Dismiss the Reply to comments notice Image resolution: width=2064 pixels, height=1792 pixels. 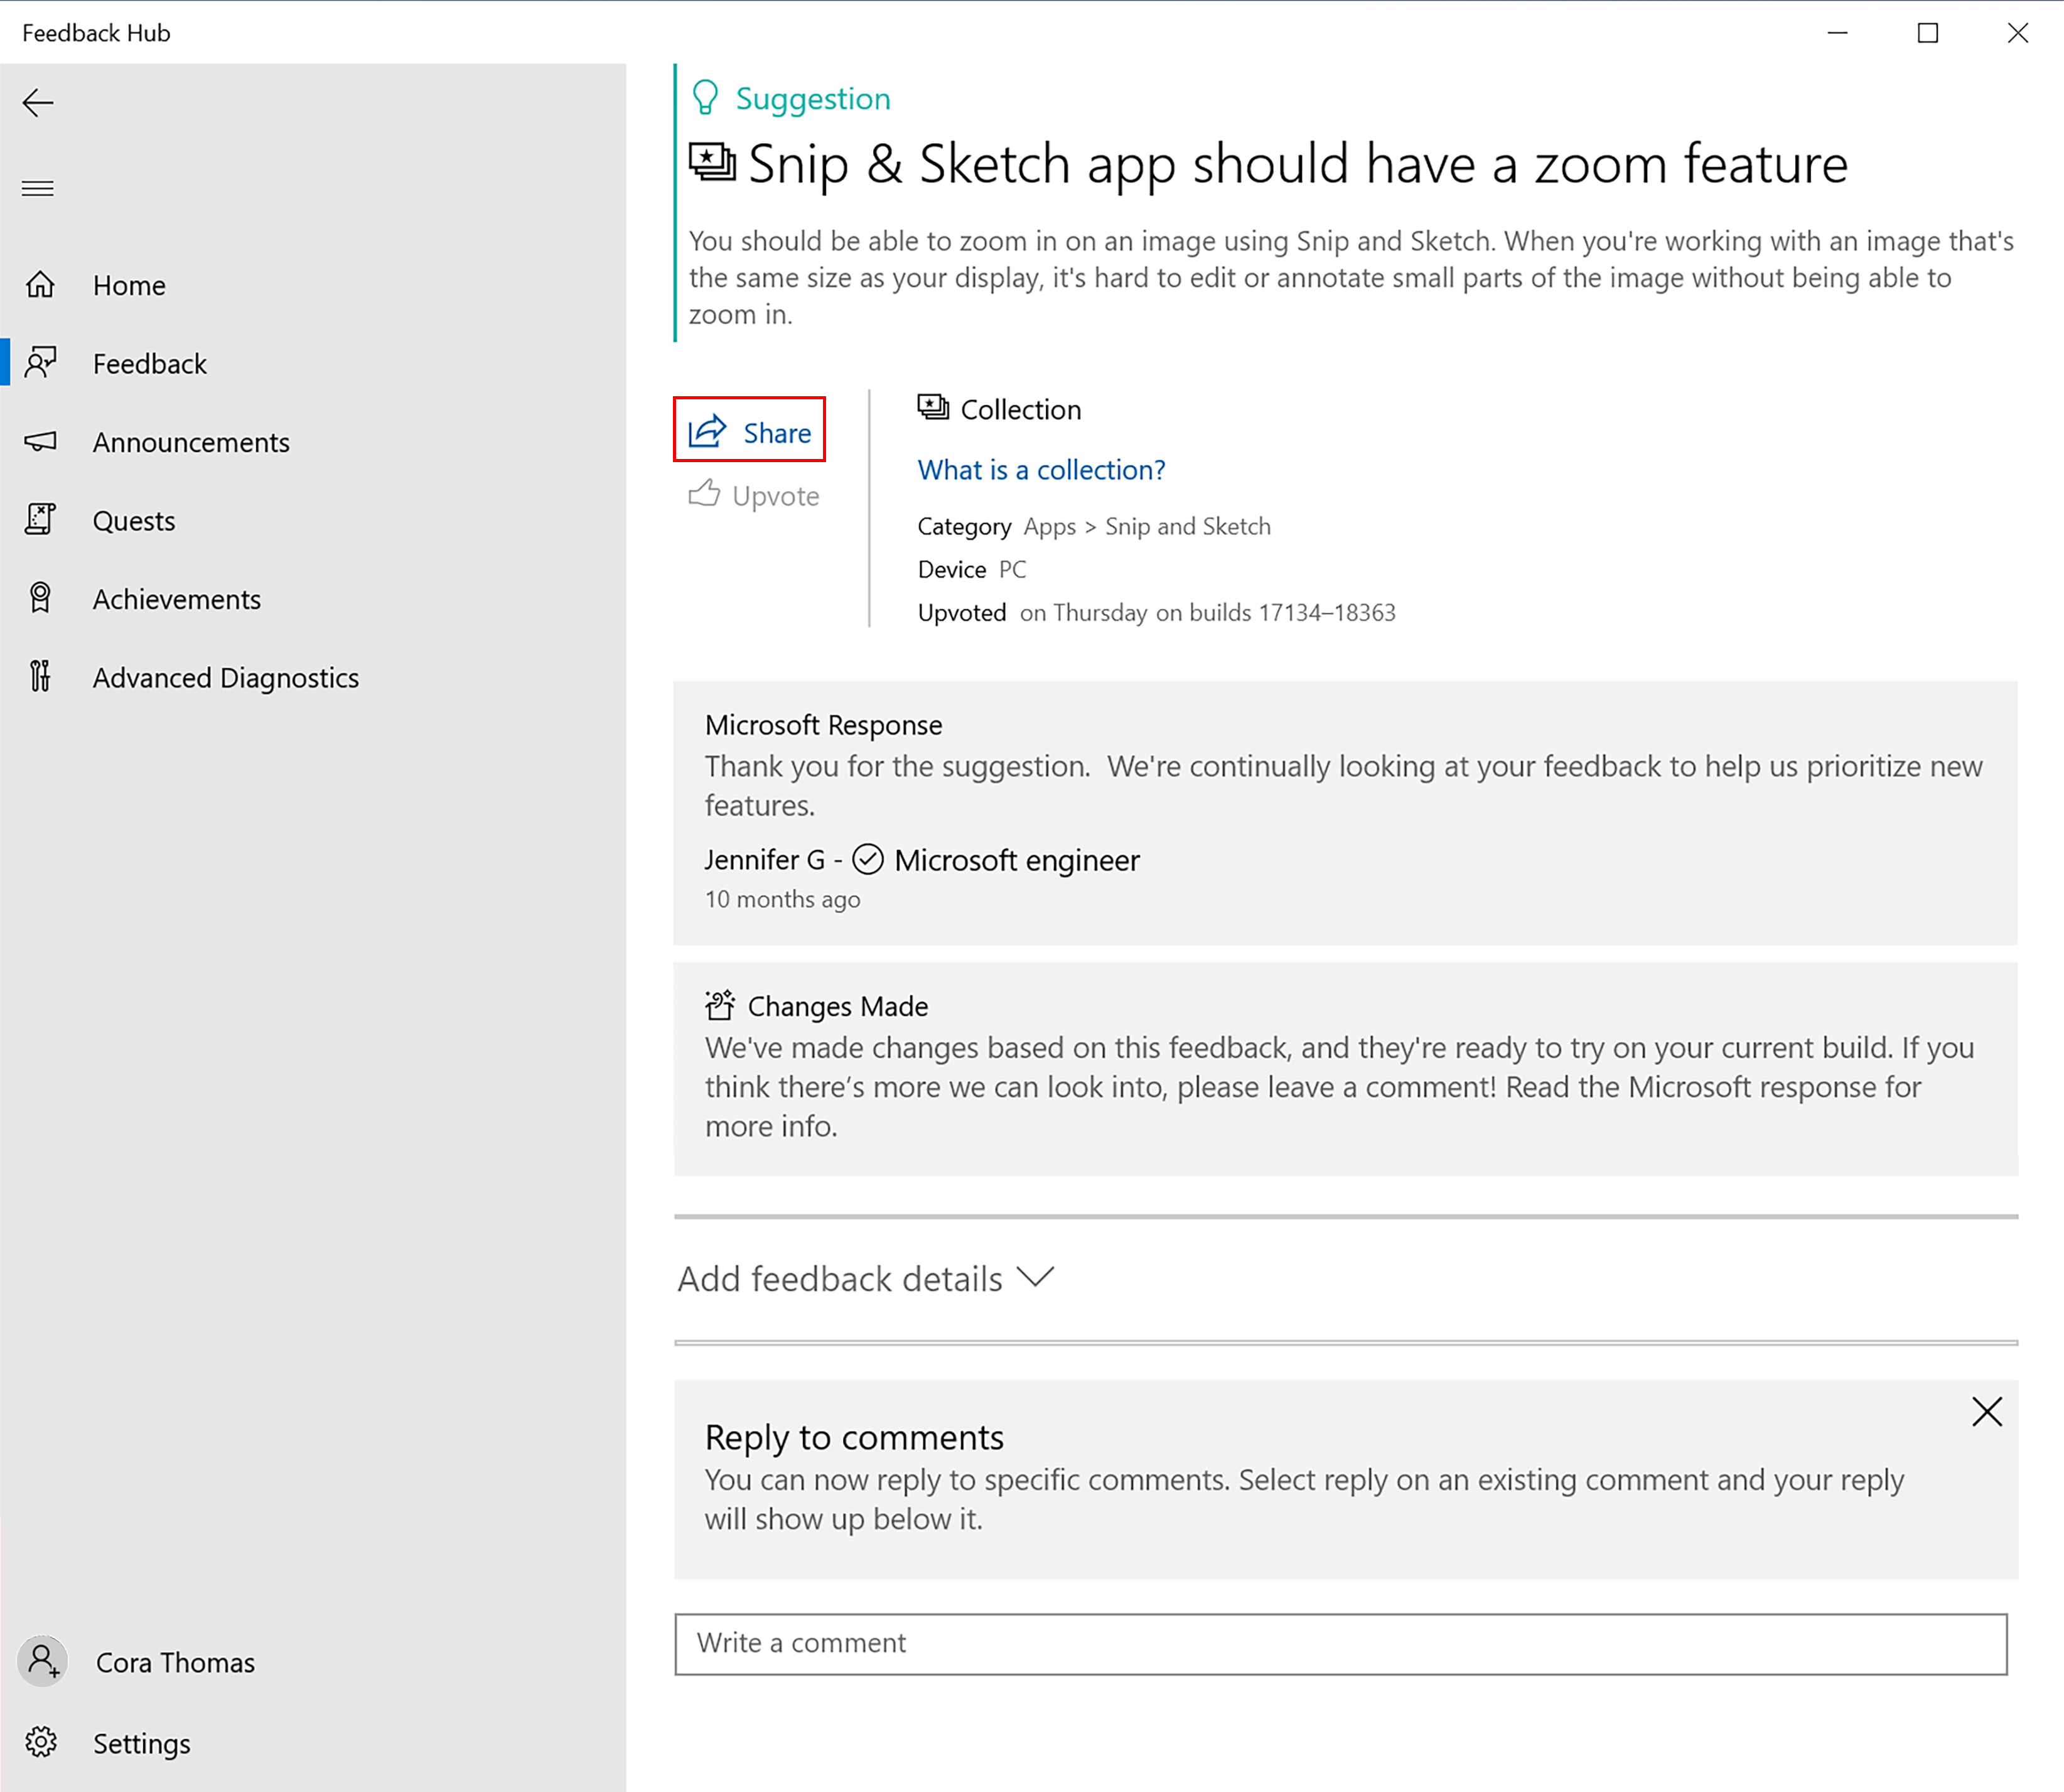1989,1411
